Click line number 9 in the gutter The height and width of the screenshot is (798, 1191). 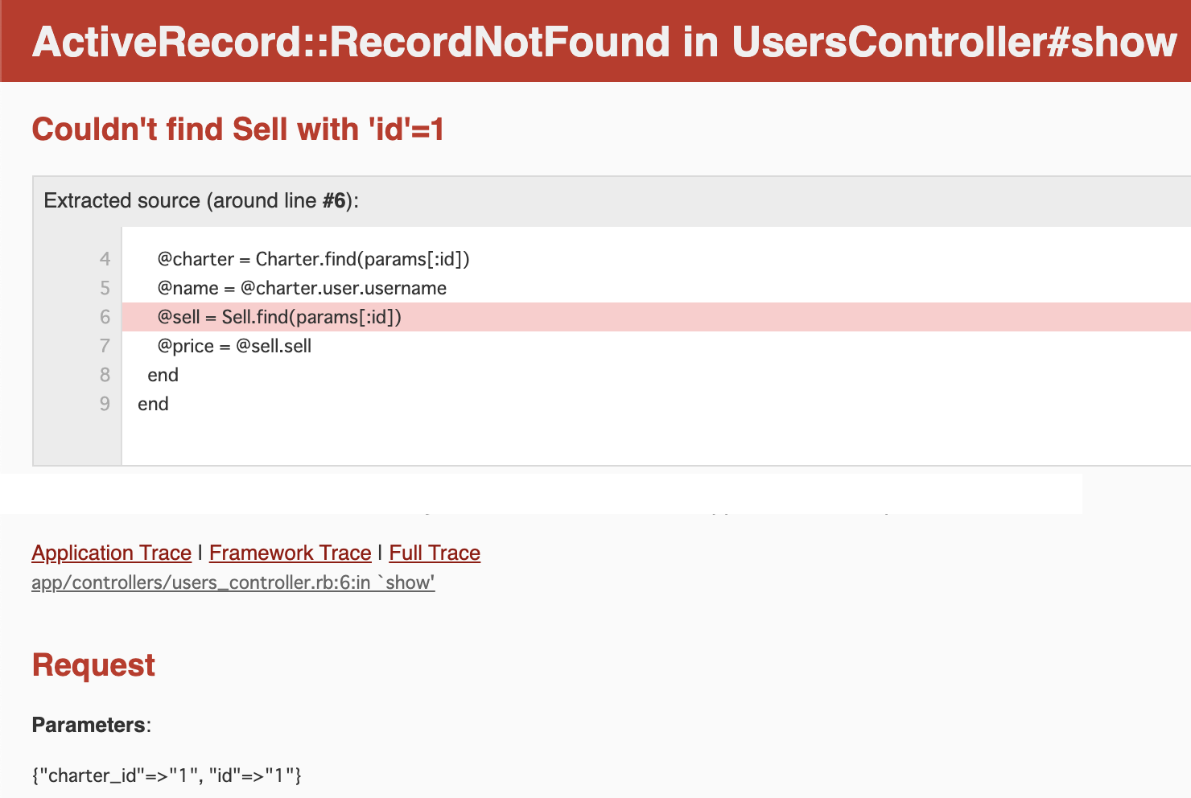[105, 404]
